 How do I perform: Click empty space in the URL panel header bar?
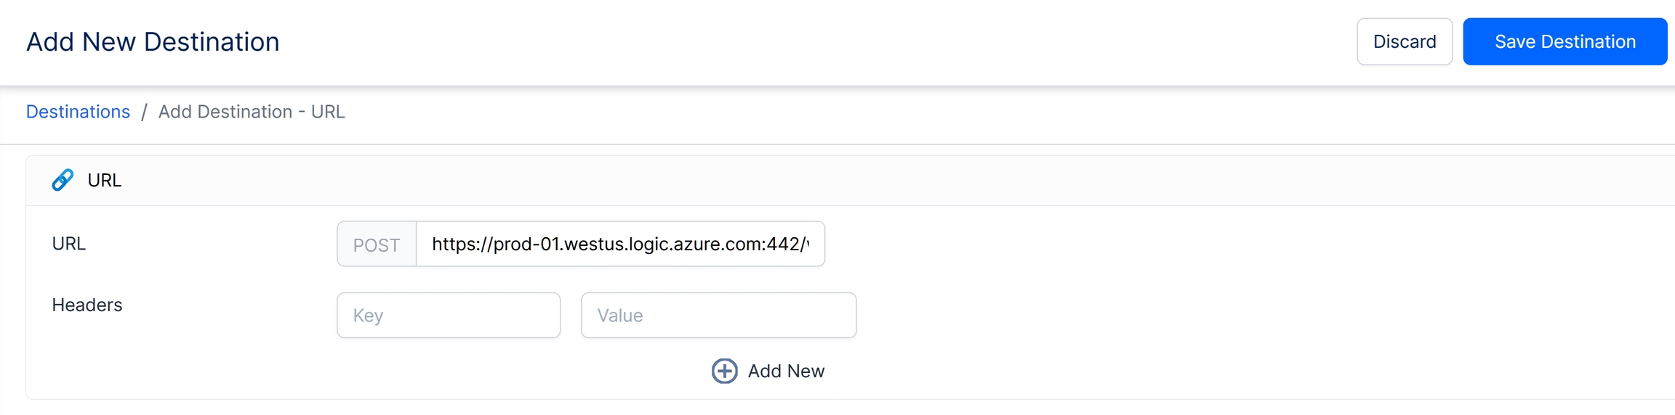[x=872, y=181]
